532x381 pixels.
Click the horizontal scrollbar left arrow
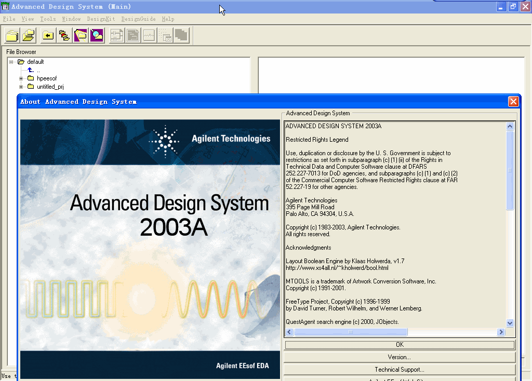[x=289, y=332]
